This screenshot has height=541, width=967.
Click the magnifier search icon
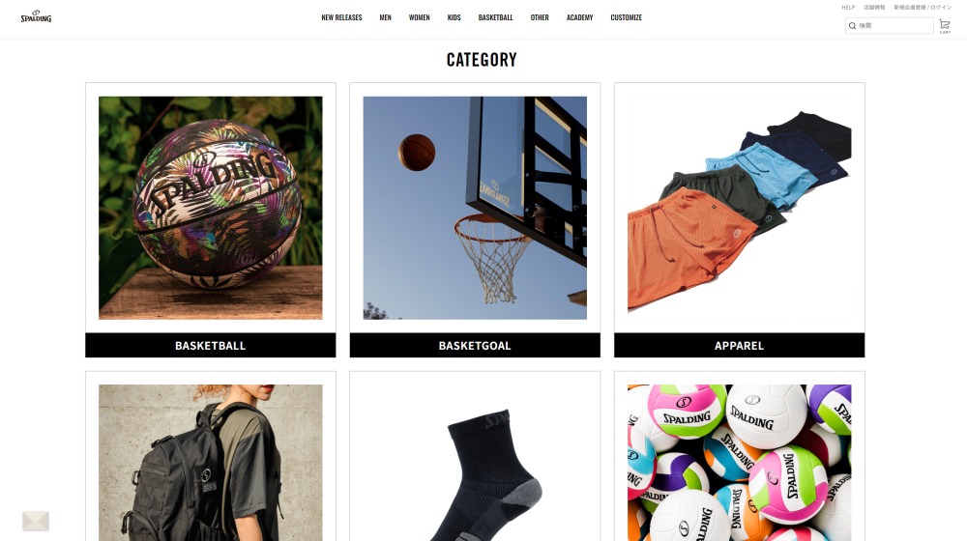[852, 26]
